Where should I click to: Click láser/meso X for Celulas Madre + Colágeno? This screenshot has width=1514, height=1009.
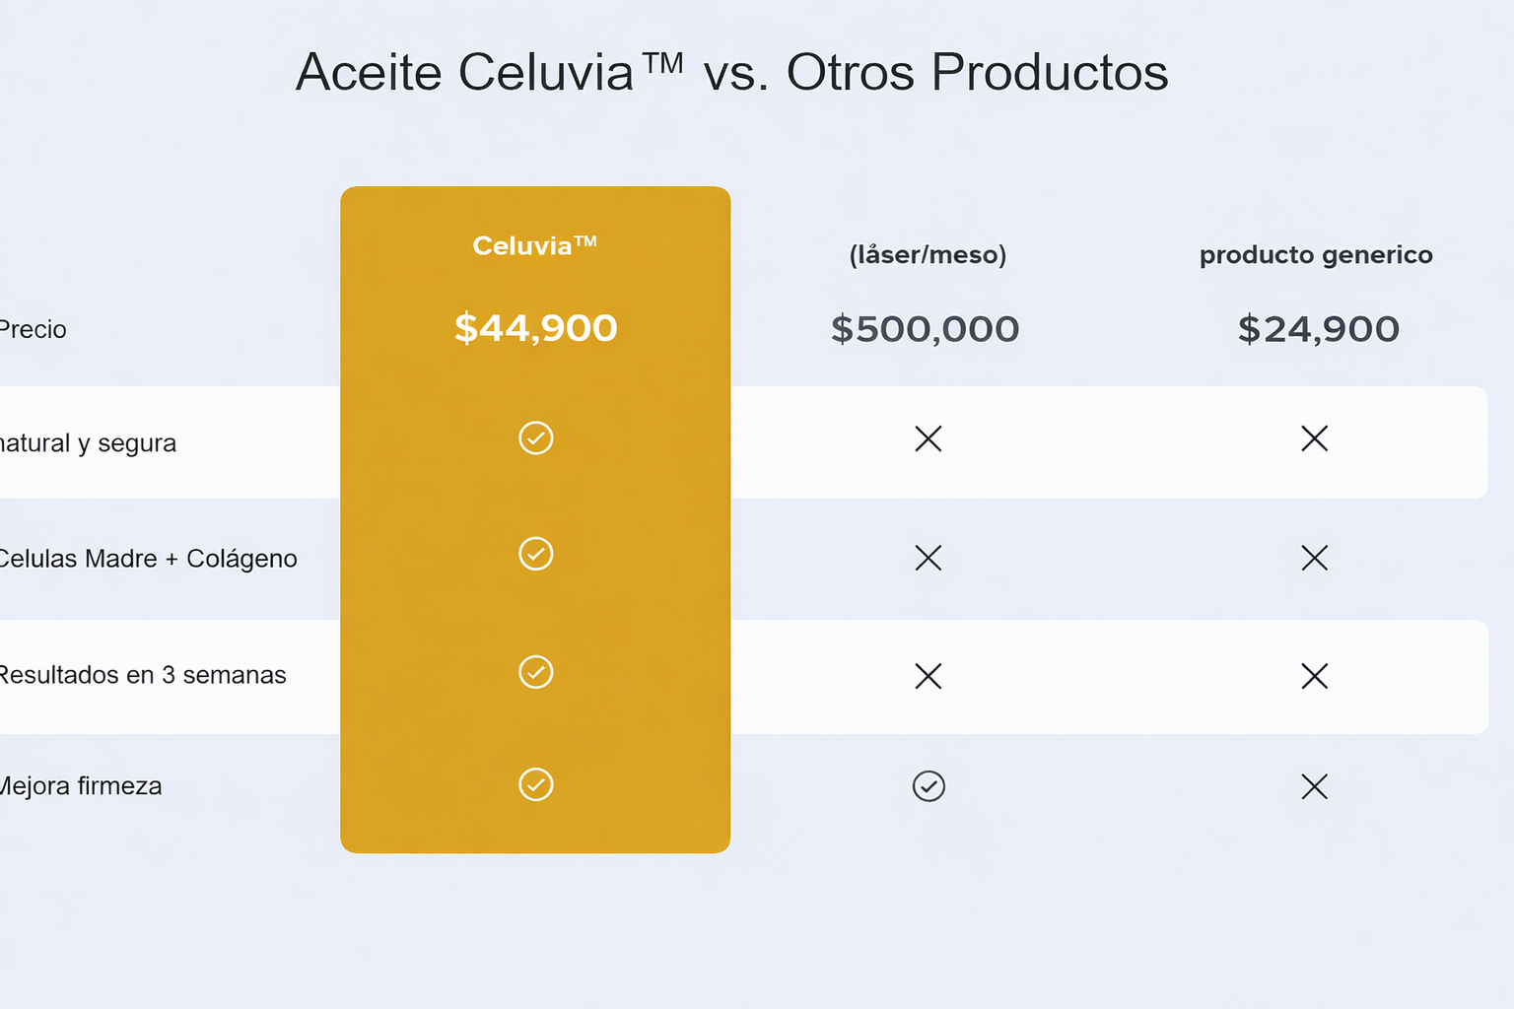929,558
